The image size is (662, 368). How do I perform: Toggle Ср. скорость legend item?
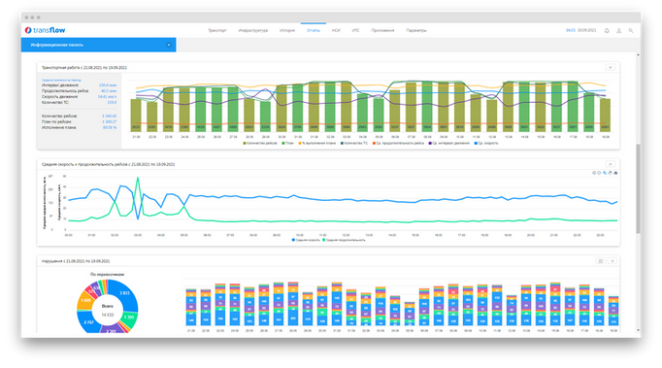tap(486, 144)
